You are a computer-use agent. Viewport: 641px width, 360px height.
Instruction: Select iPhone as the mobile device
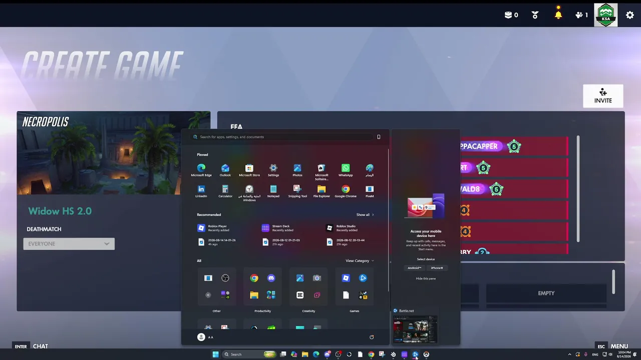[437, 268]
